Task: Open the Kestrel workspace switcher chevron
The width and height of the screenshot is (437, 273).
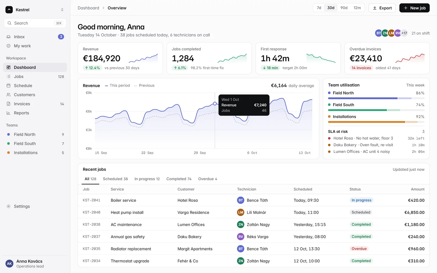Action: click(62, 10)
